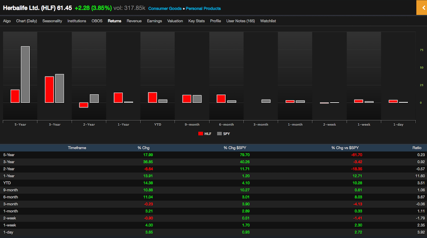Click the -4.13 value in 3-month row
This screenshot has height=238, width=427.
(x=357, y=204)
